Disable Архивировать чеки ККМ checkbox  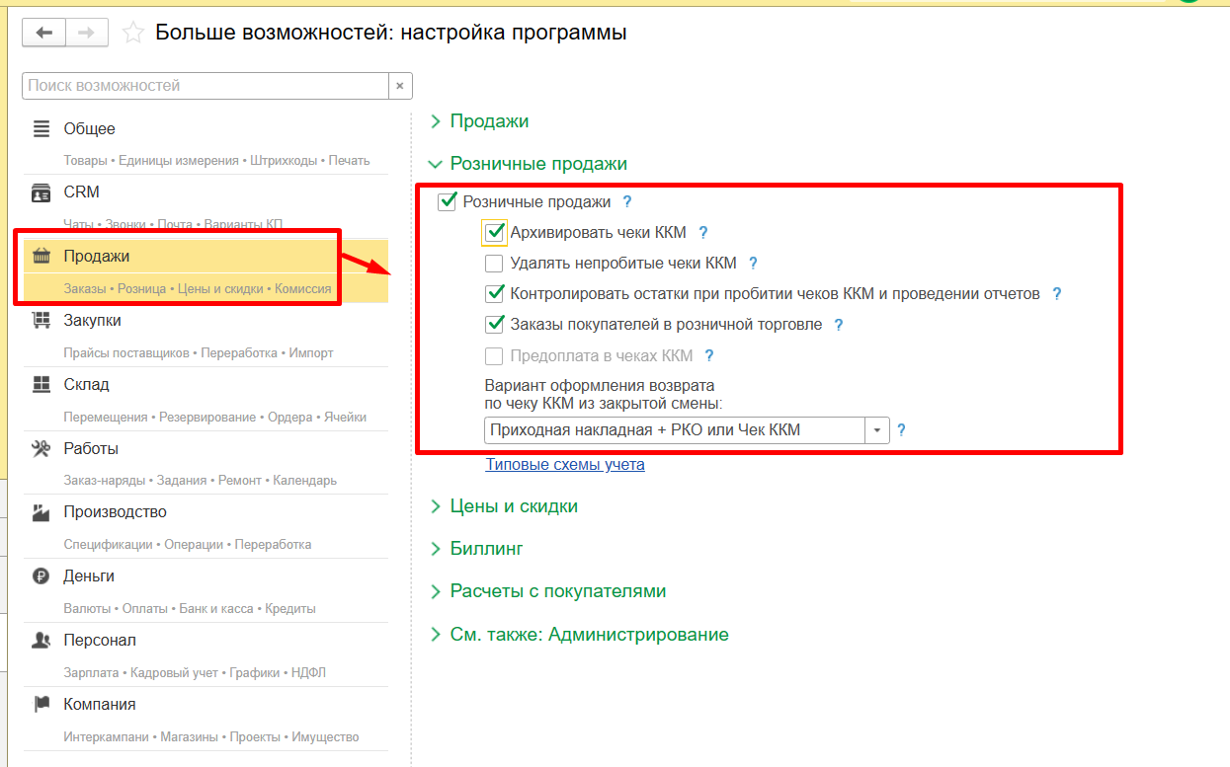click(495, 233)
